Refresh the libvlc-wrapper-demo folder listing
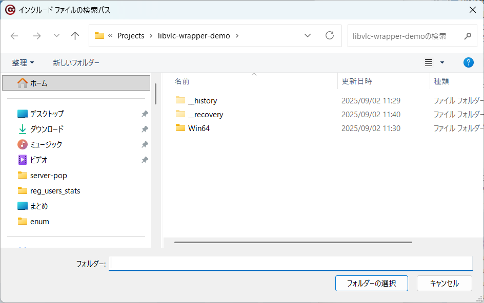This screenshot has height=303, width=484. click(330, 35)
